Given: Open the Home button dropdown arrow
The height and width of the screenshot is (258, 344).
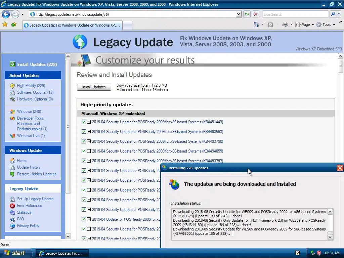Looking at the screenshot, I should [263, 25].
